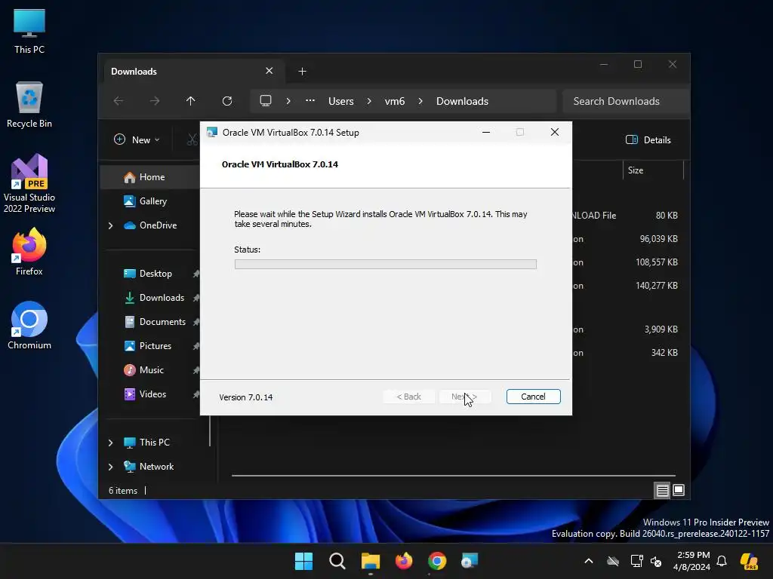Screen dimensions: 773x579
Task: Go up one folder level in Explorer
Action: click(191, 101)
